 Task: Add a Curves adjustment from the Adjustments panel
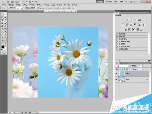(135, 20)
